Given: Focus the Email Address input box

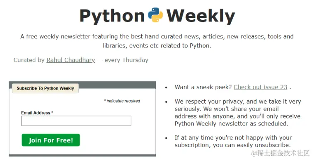Looking at the screenshot, I should tap(76, 121).
